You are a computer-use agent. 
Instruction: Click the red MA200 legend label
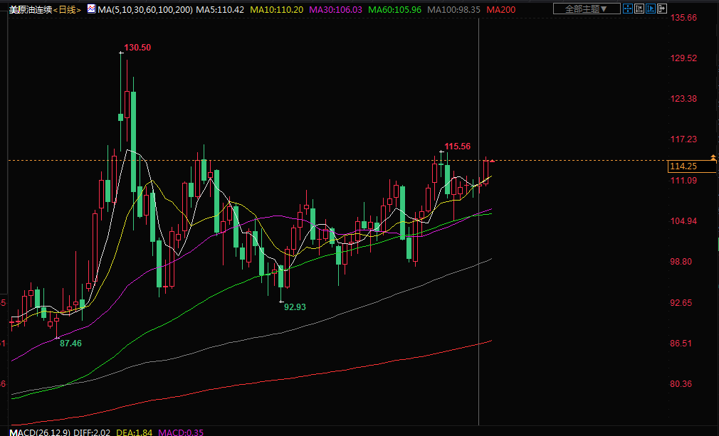pos(501,9)
